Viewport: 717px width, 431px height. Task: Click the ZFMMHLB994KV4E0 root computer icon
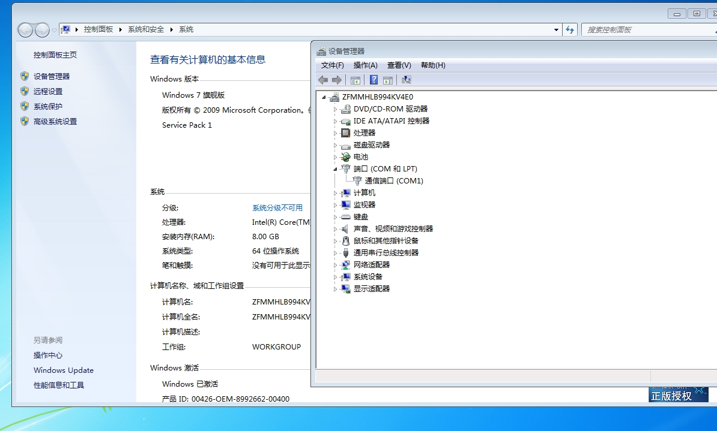(334, 97)
